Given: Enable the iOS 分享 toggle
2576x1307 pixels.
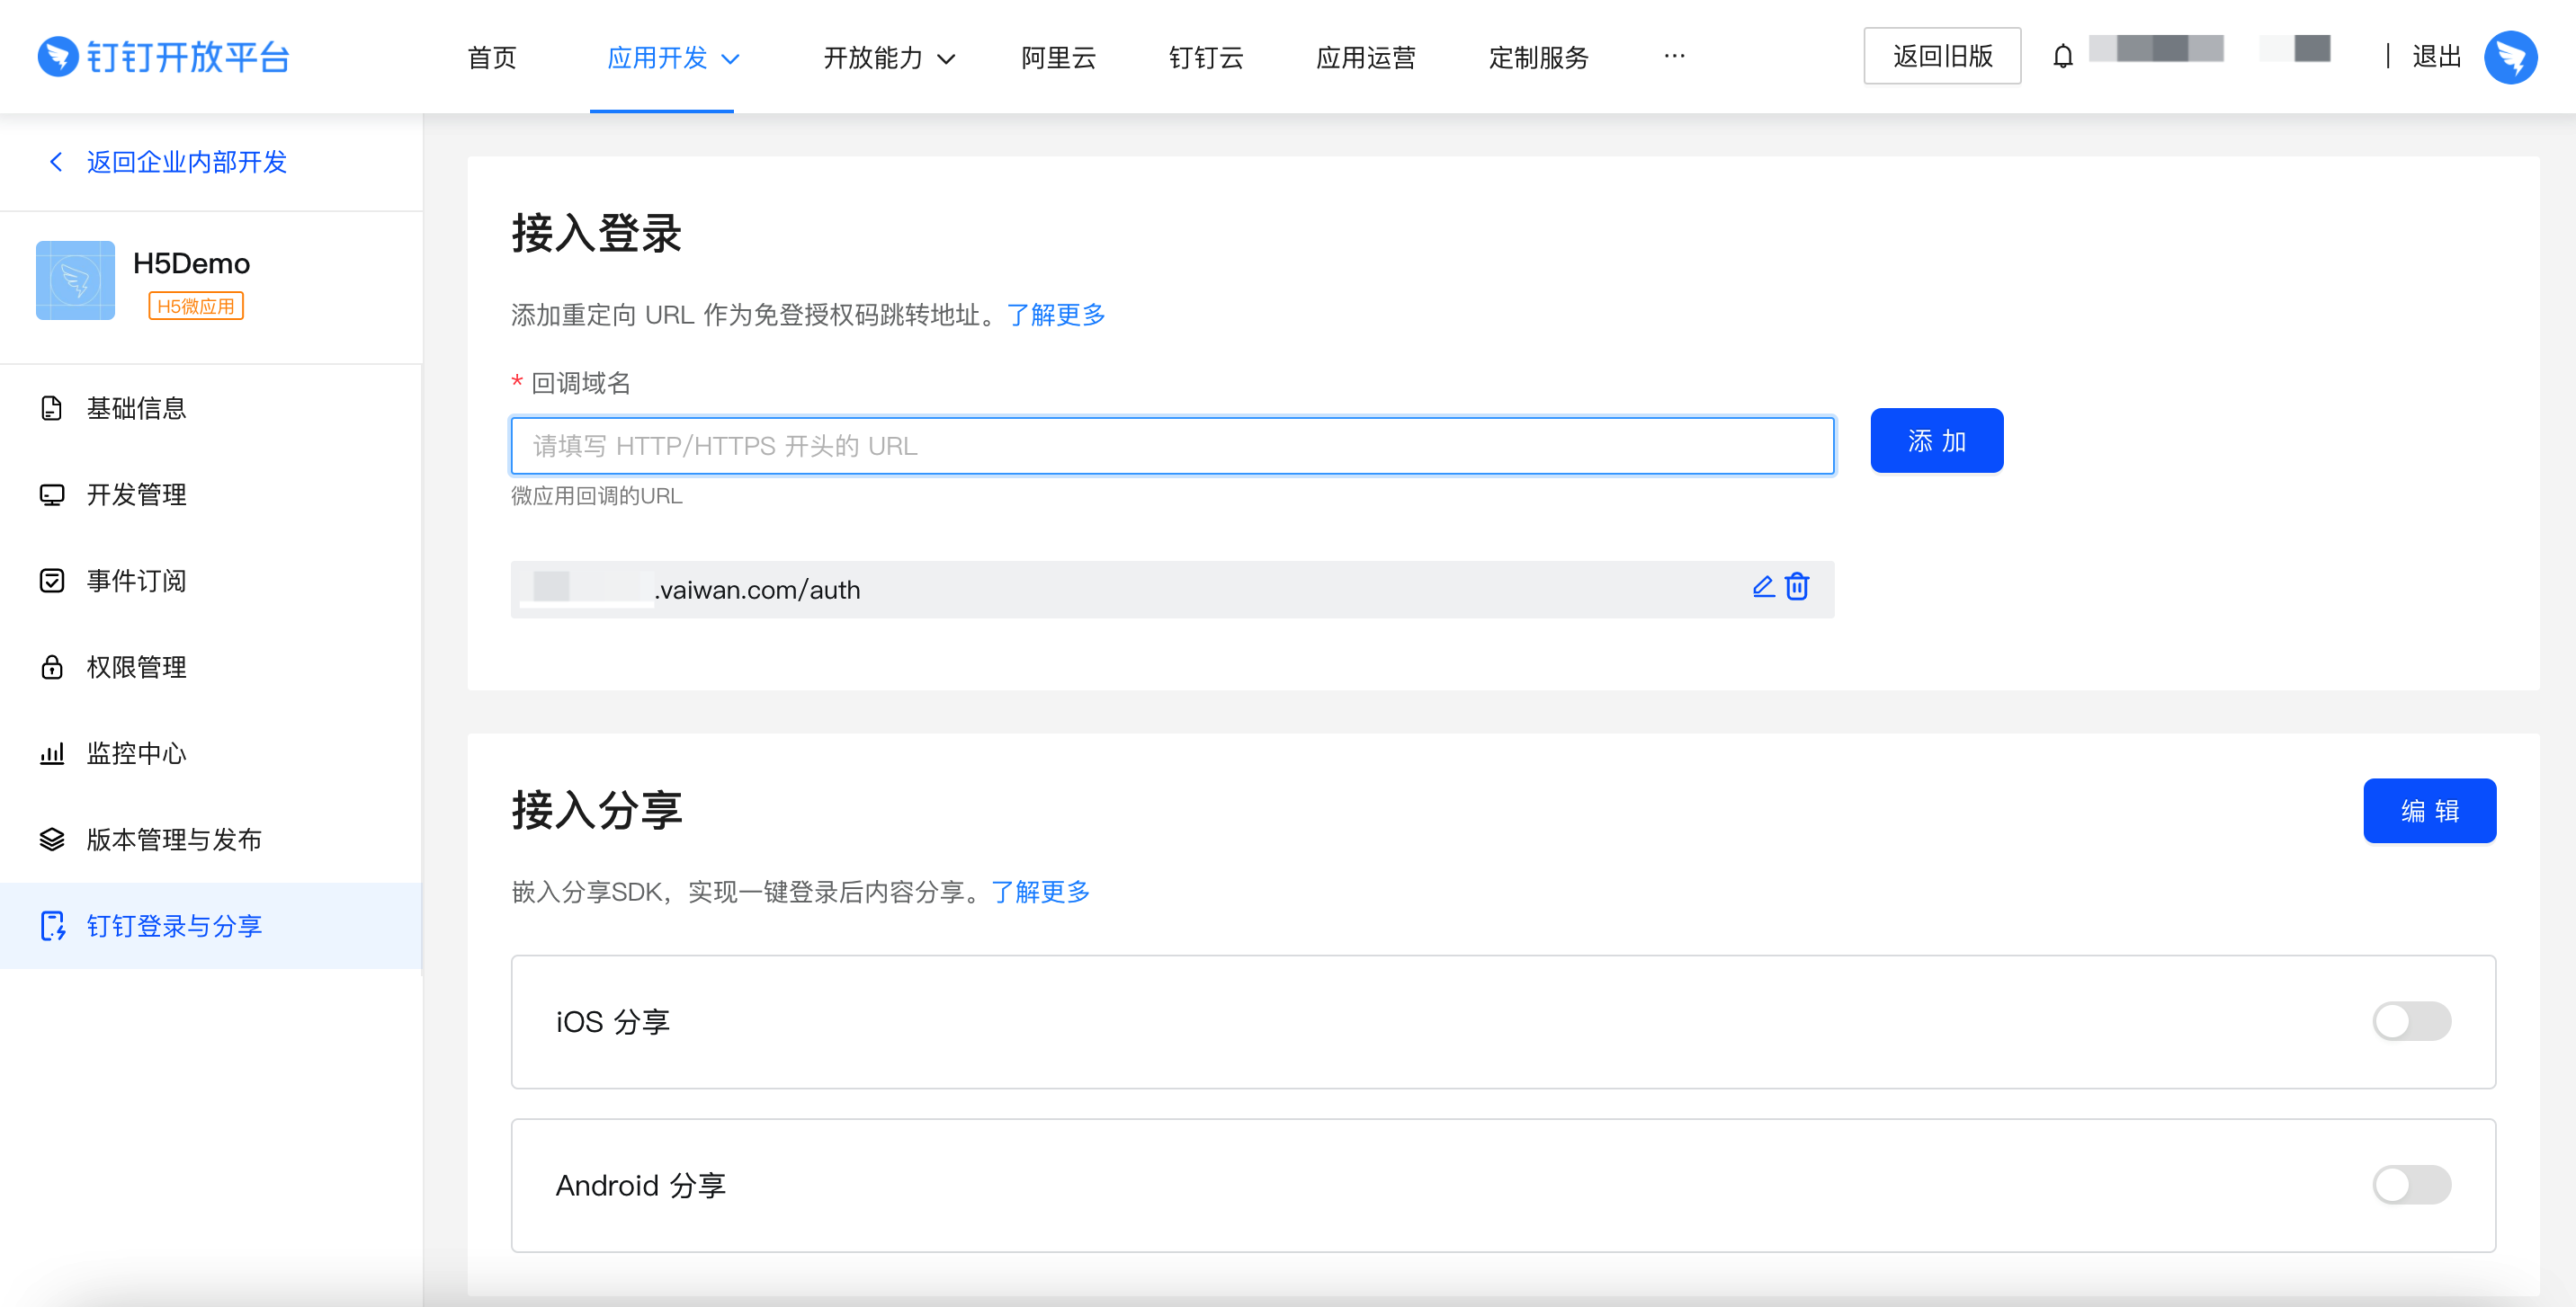Looking at the screenshot, I should coord(2411,1021).
